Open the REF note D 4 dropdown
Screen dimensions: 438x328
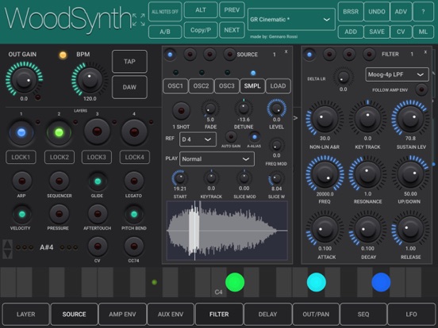(x=198, y=139)
